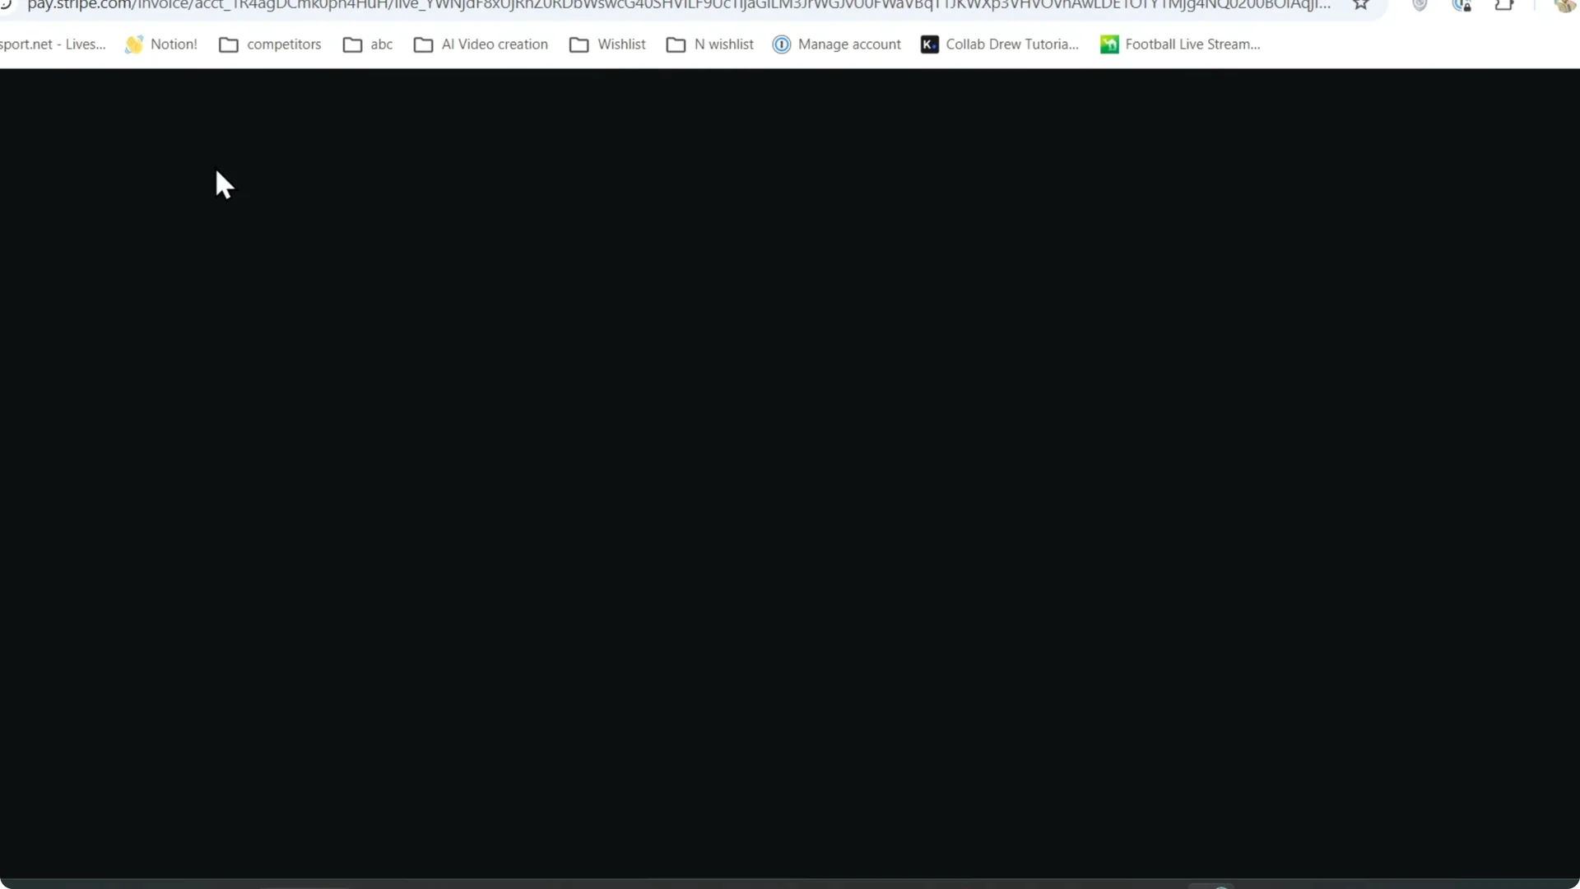This screenshot has width=1580, height=889.
Task: Click the page reload icon
Action: (x=7, y=7)
